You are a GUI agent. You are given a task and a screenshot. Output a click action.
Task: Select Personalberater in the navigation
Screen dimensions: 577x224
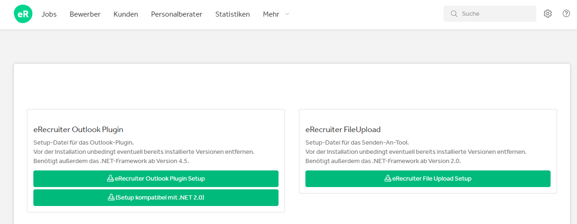pyautogui.click(x=177, y=14)
